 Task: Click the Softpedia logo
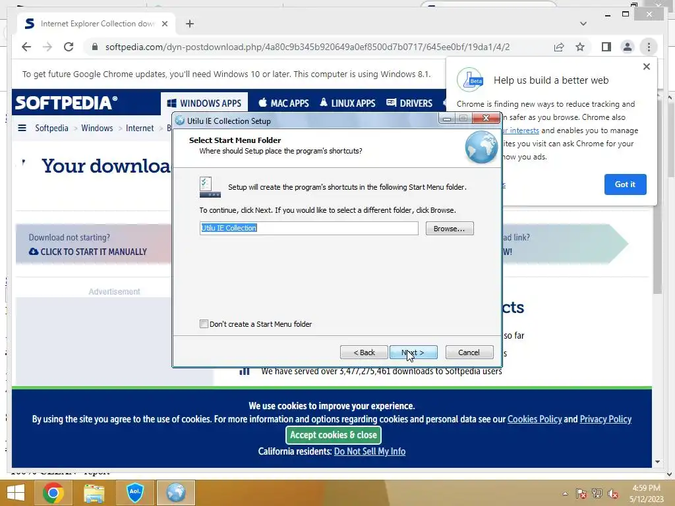point(66,103)
